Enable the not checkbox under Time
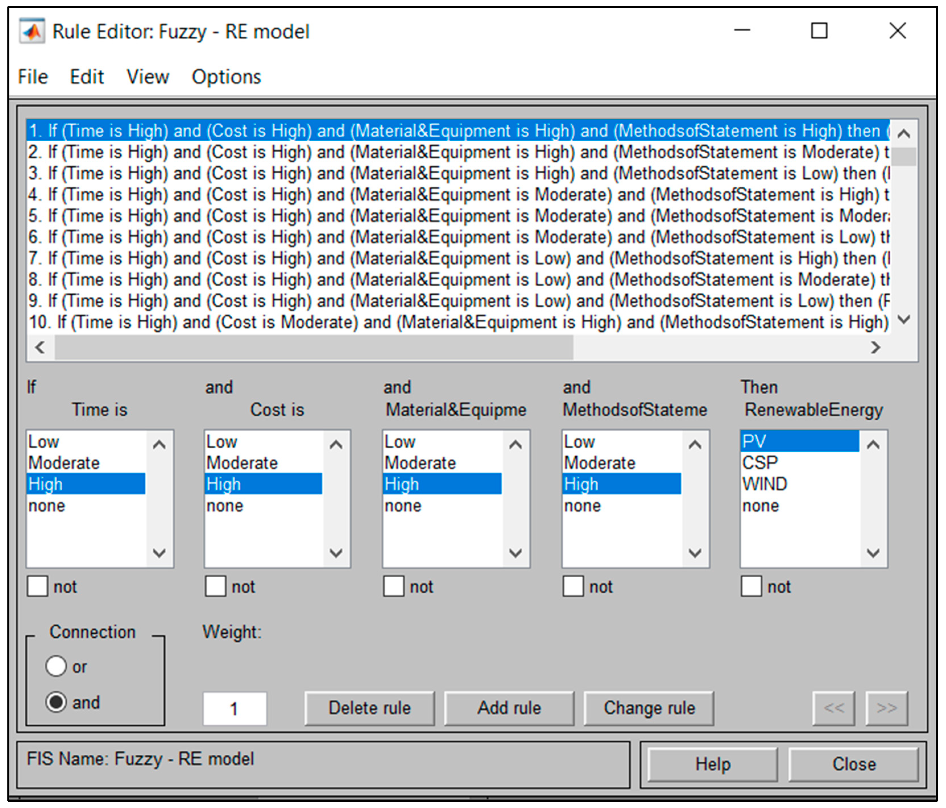 (38, 586)
